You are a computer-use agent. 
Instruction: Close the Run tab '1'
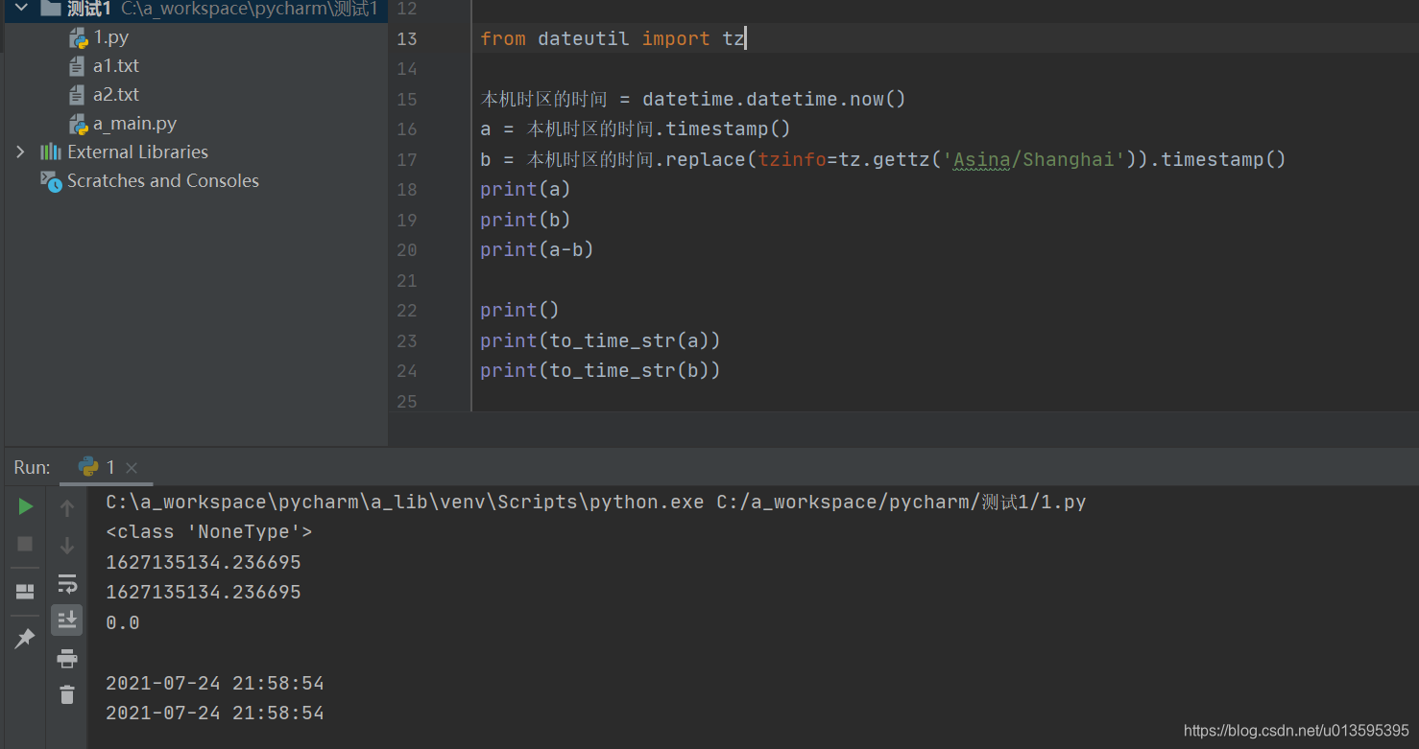click(132, 467)
